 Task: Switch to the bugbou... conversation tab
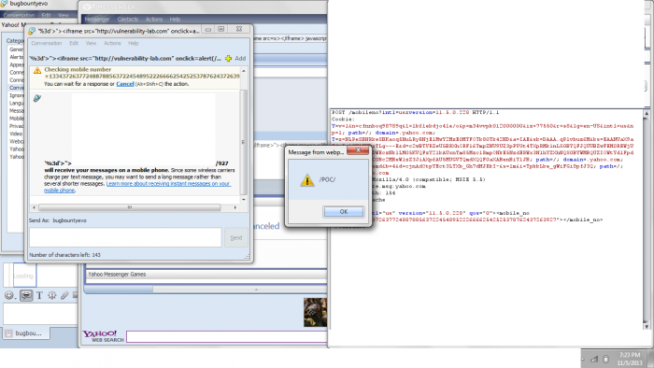(26, 333)
